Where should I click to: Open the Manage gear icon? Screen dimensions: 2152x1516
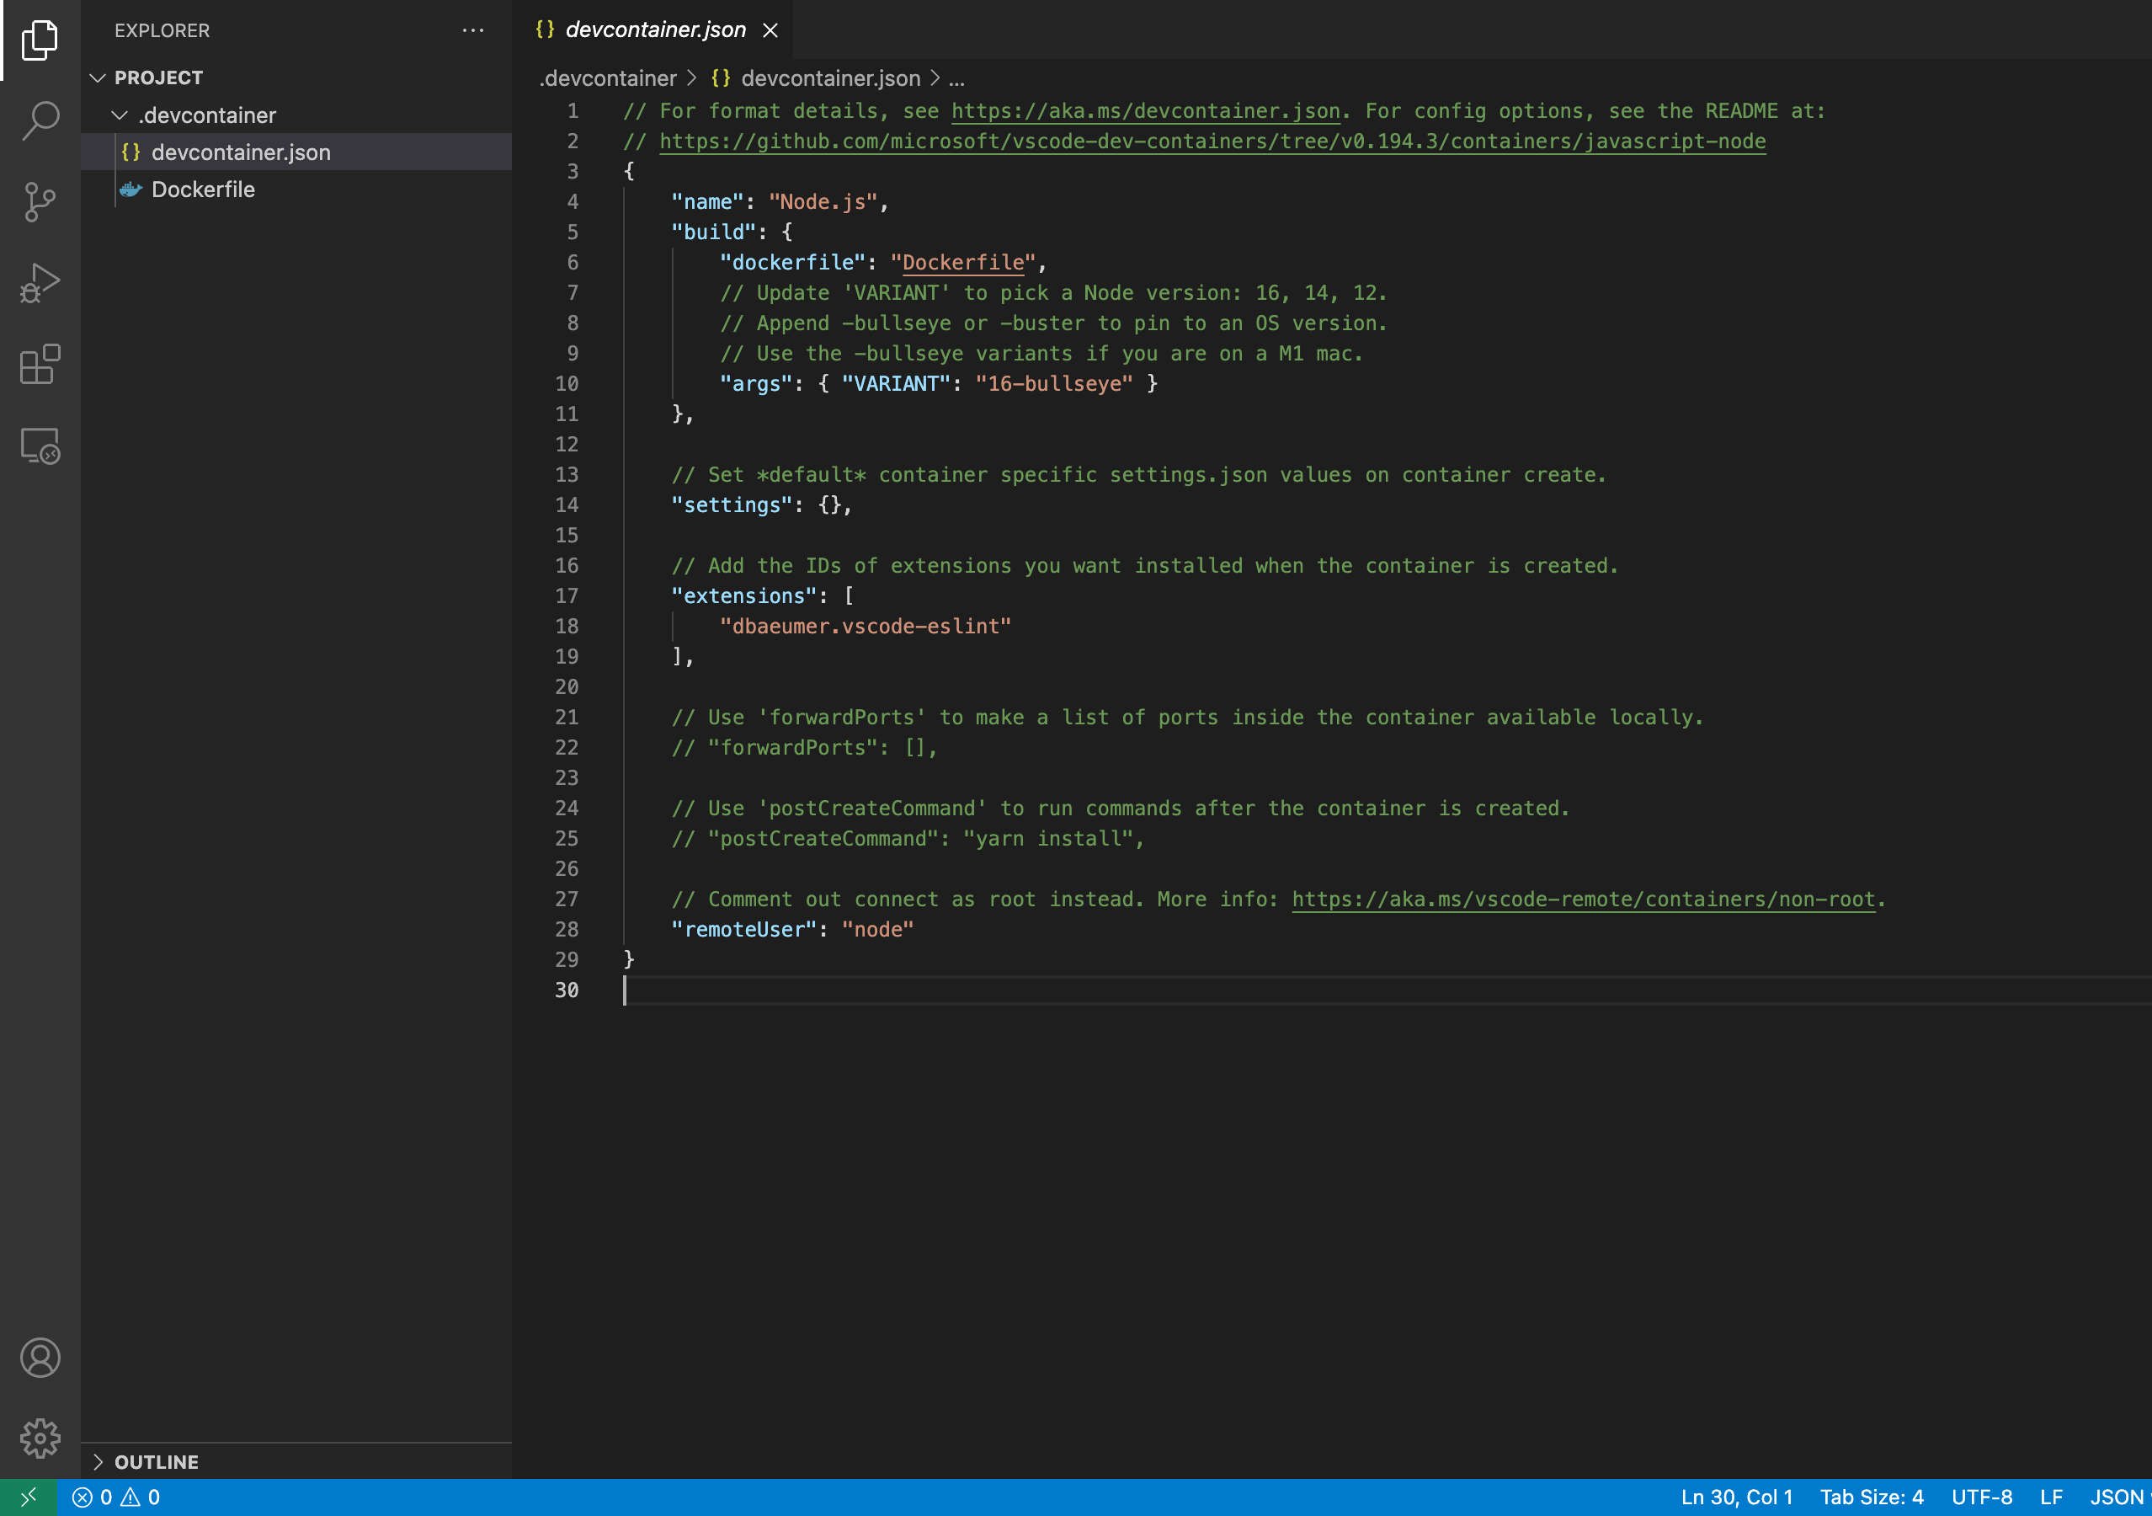pos(40,1439)
